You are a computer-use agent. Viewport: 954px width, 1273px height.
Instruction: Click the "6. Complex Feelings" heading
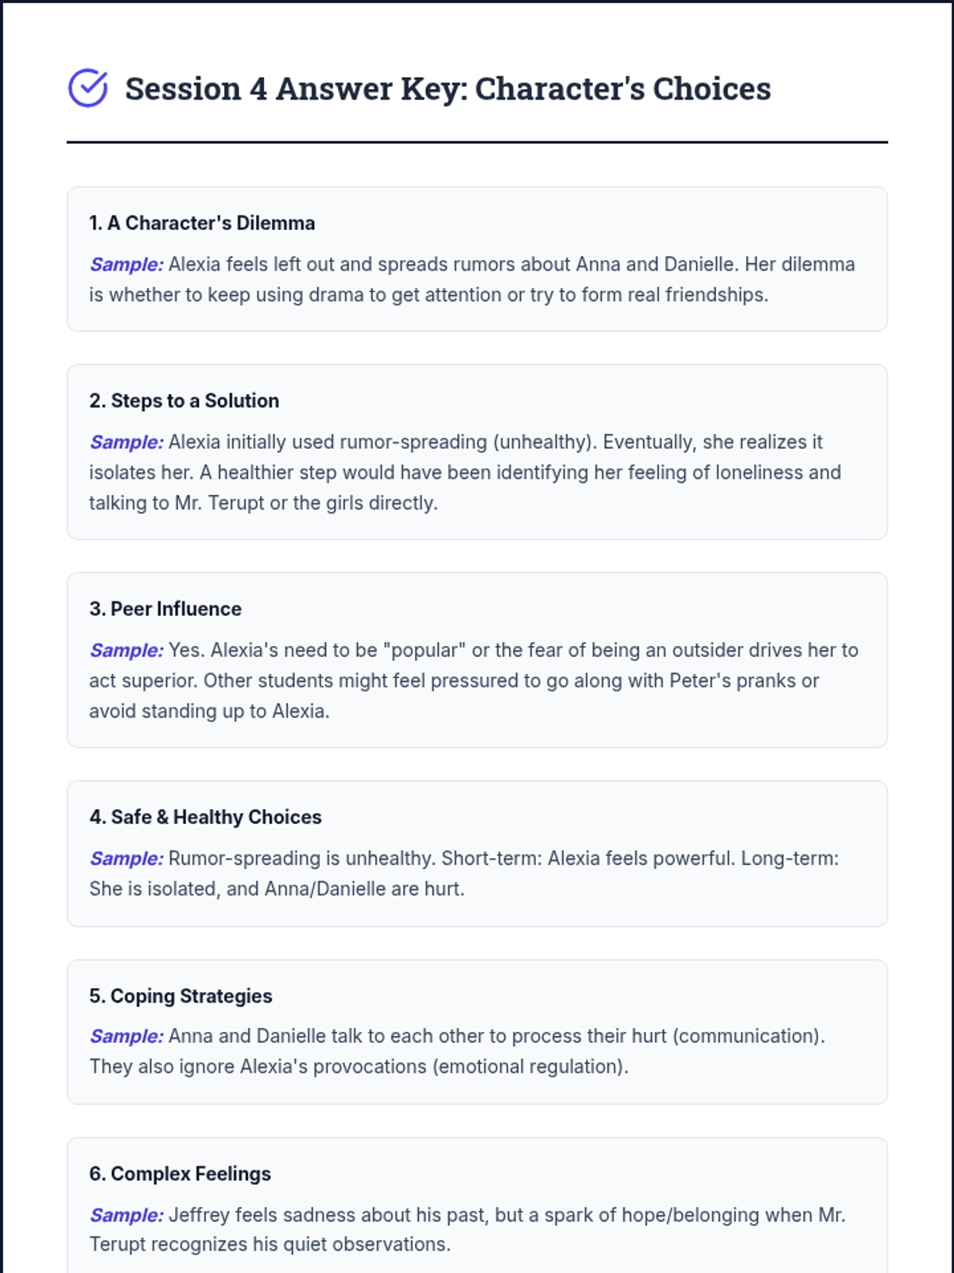pos(180,1174)
